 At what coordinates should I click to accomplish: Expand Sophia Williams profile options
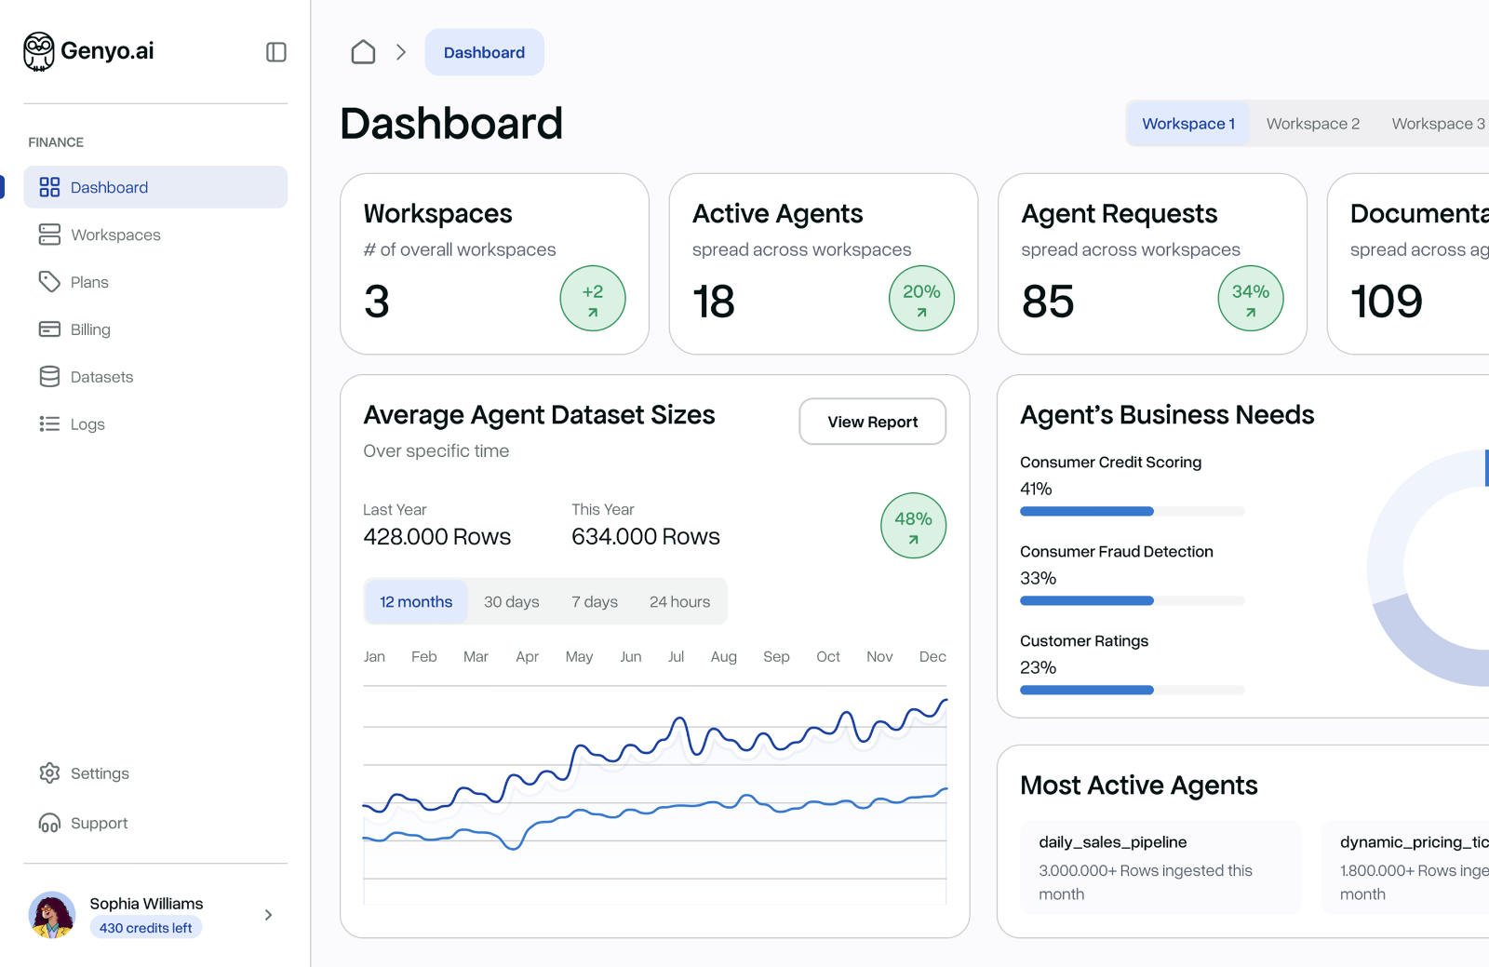pos(268,915)
